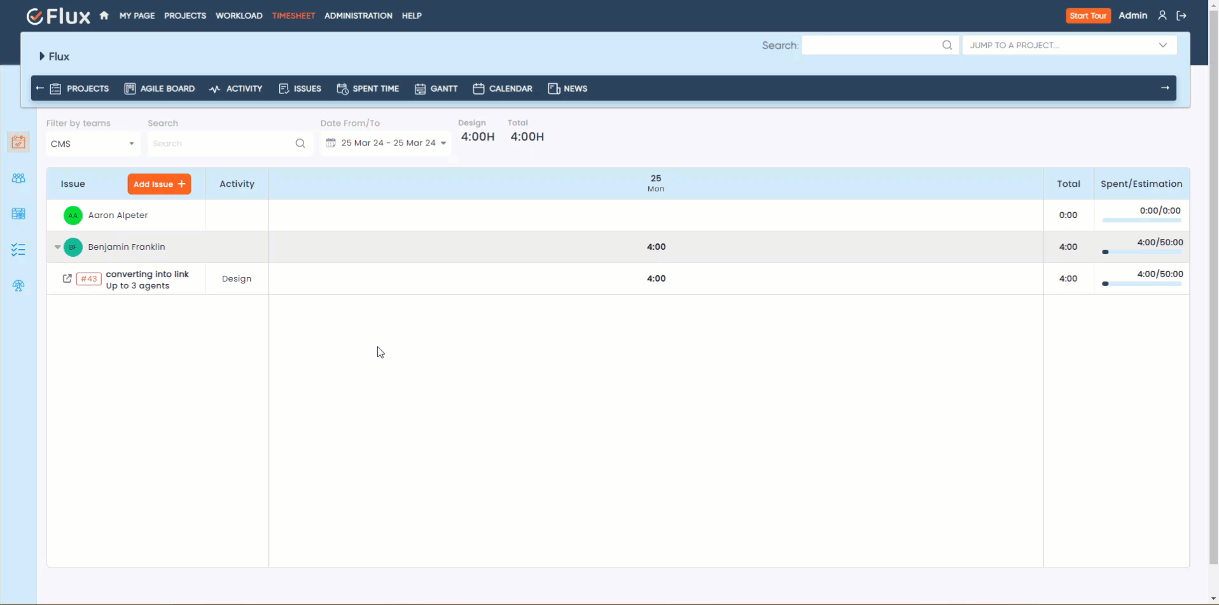Click Benjamin Franklin's spent time progress bar
The height and width of the screenshot is (605, 1219).
[1142, 252]
